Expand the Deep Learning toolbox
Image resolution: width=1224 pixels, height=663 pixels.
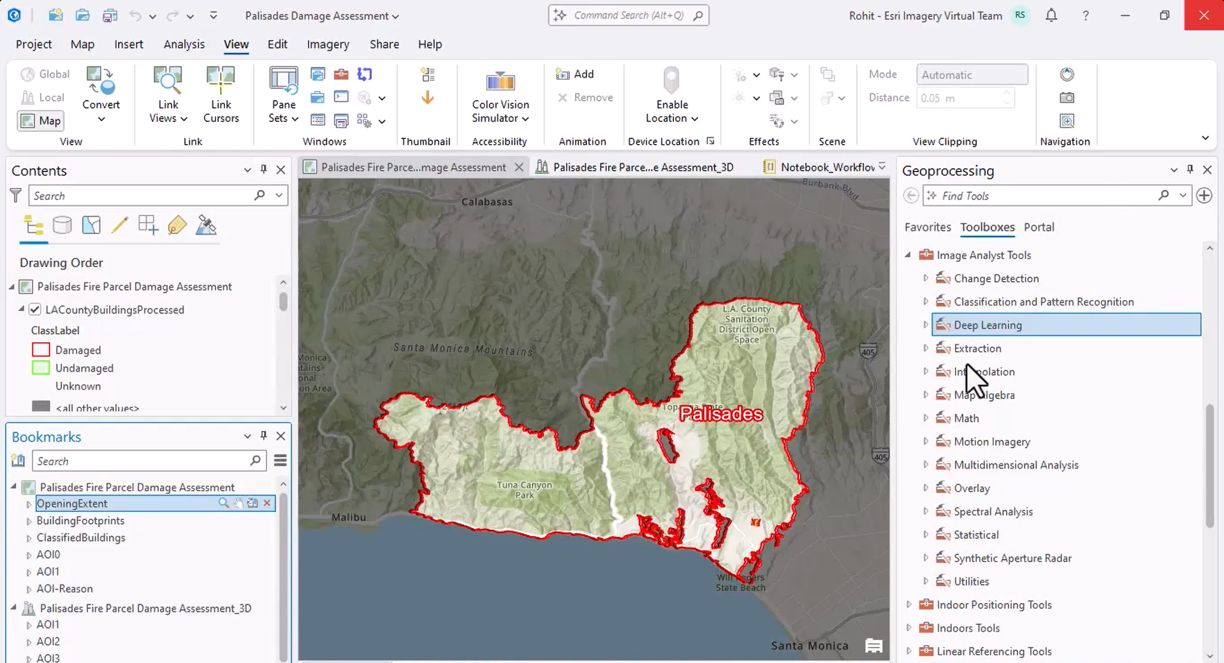926,324
